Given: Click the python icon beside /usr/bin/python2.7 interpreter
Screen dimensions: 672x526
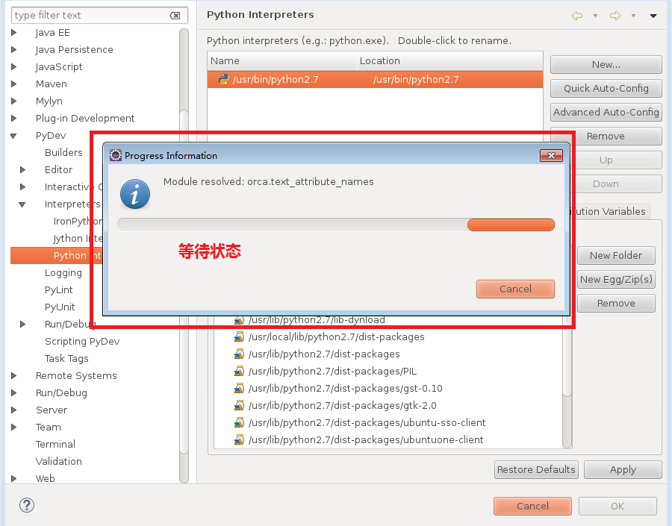Looking at the screenshot, I should click(223, 80).
